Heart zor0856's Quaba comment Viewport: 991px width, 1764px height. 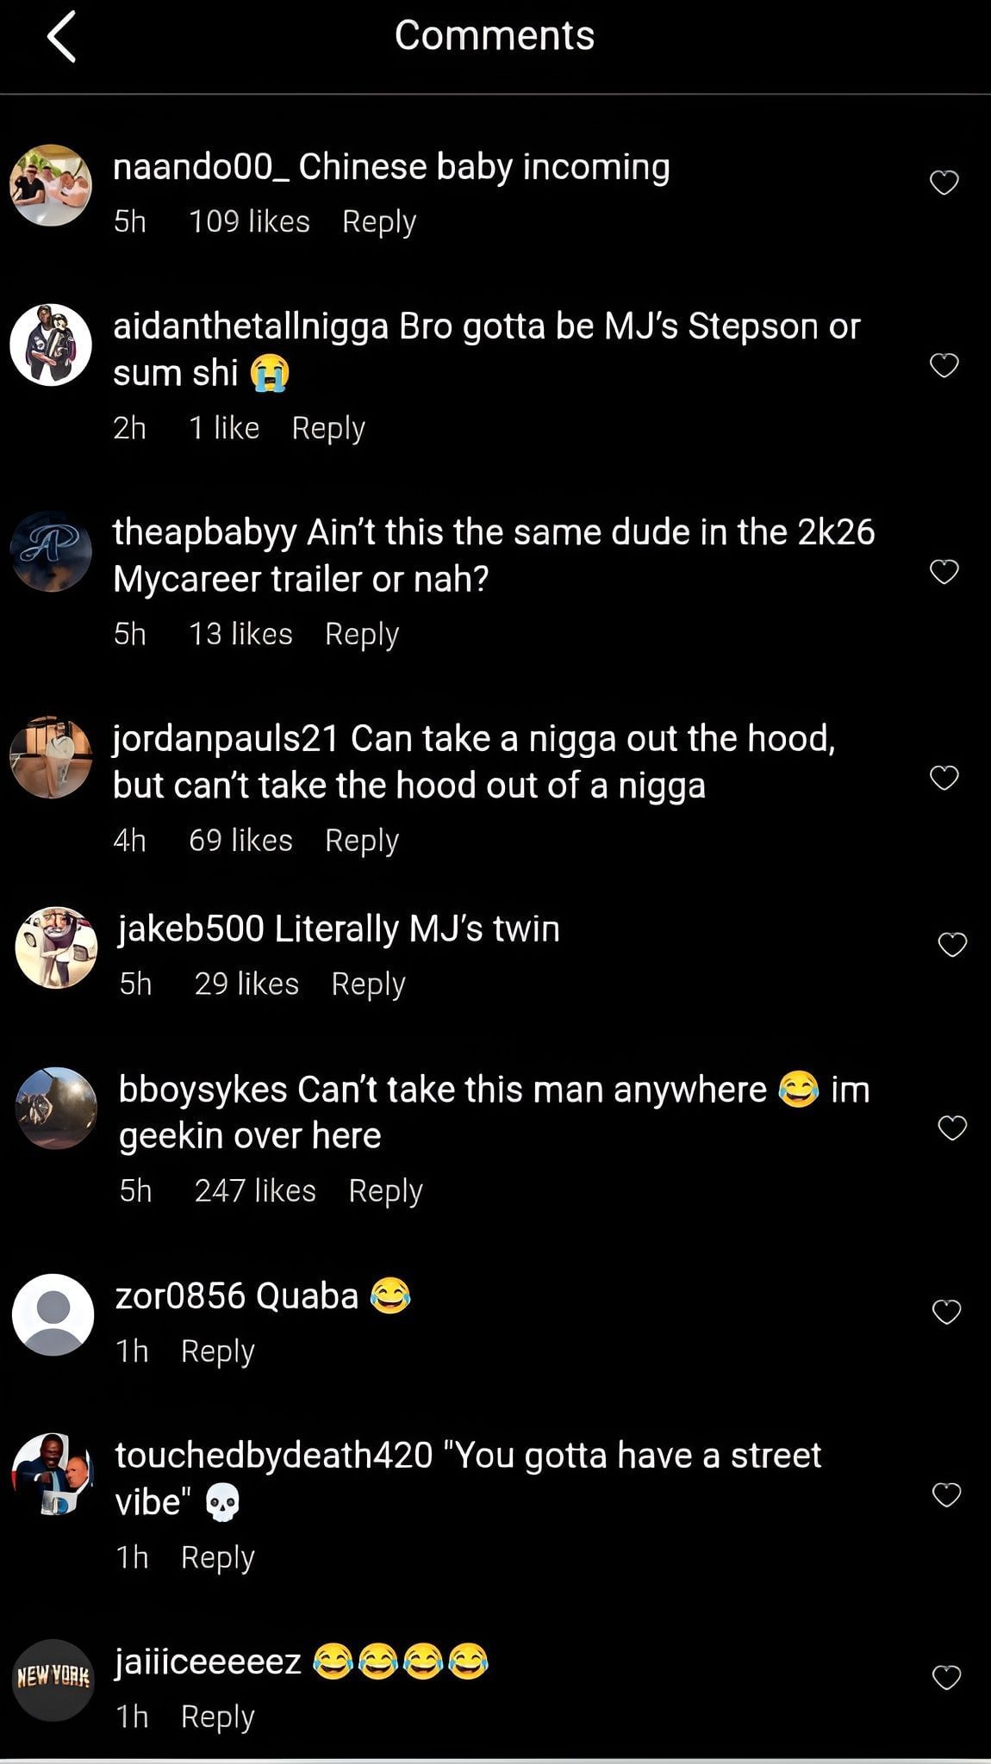click(946, 1312)
